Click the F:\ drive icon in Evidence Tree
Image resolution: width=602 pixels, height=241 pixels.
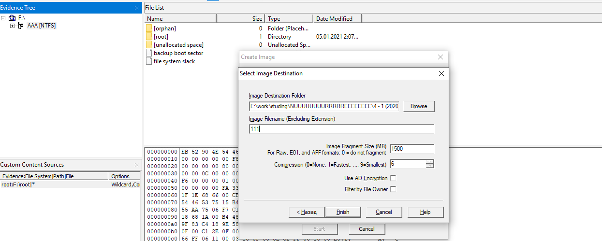(x=12, y=18)
